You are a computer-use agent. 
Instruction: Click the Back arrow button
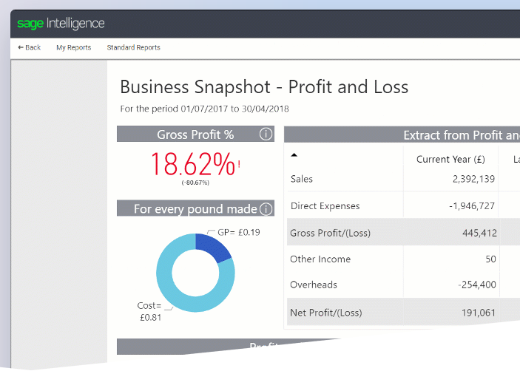tap(30, 48)
